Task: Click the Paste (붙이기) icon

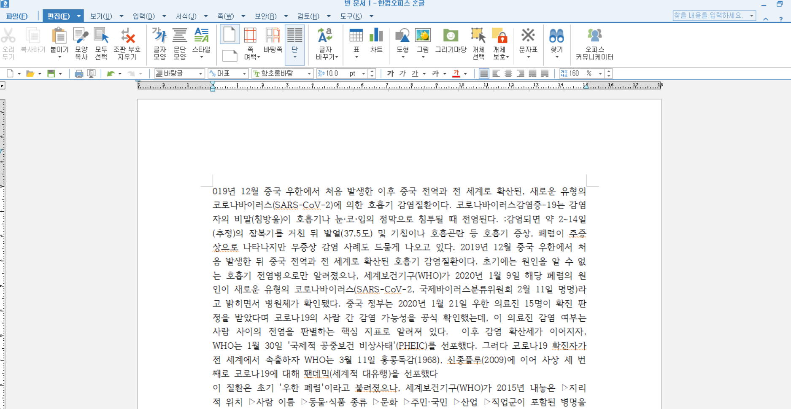Action: 59,36
